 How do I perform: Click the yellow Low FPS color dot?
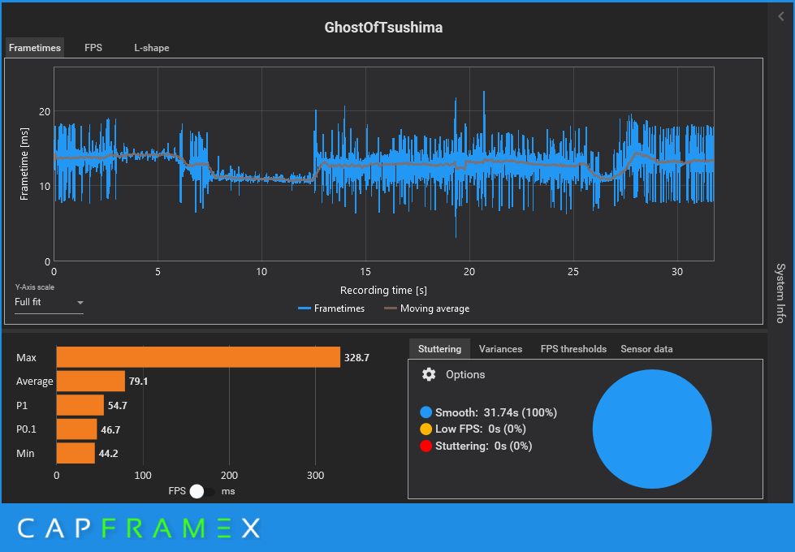coord(426,429)
